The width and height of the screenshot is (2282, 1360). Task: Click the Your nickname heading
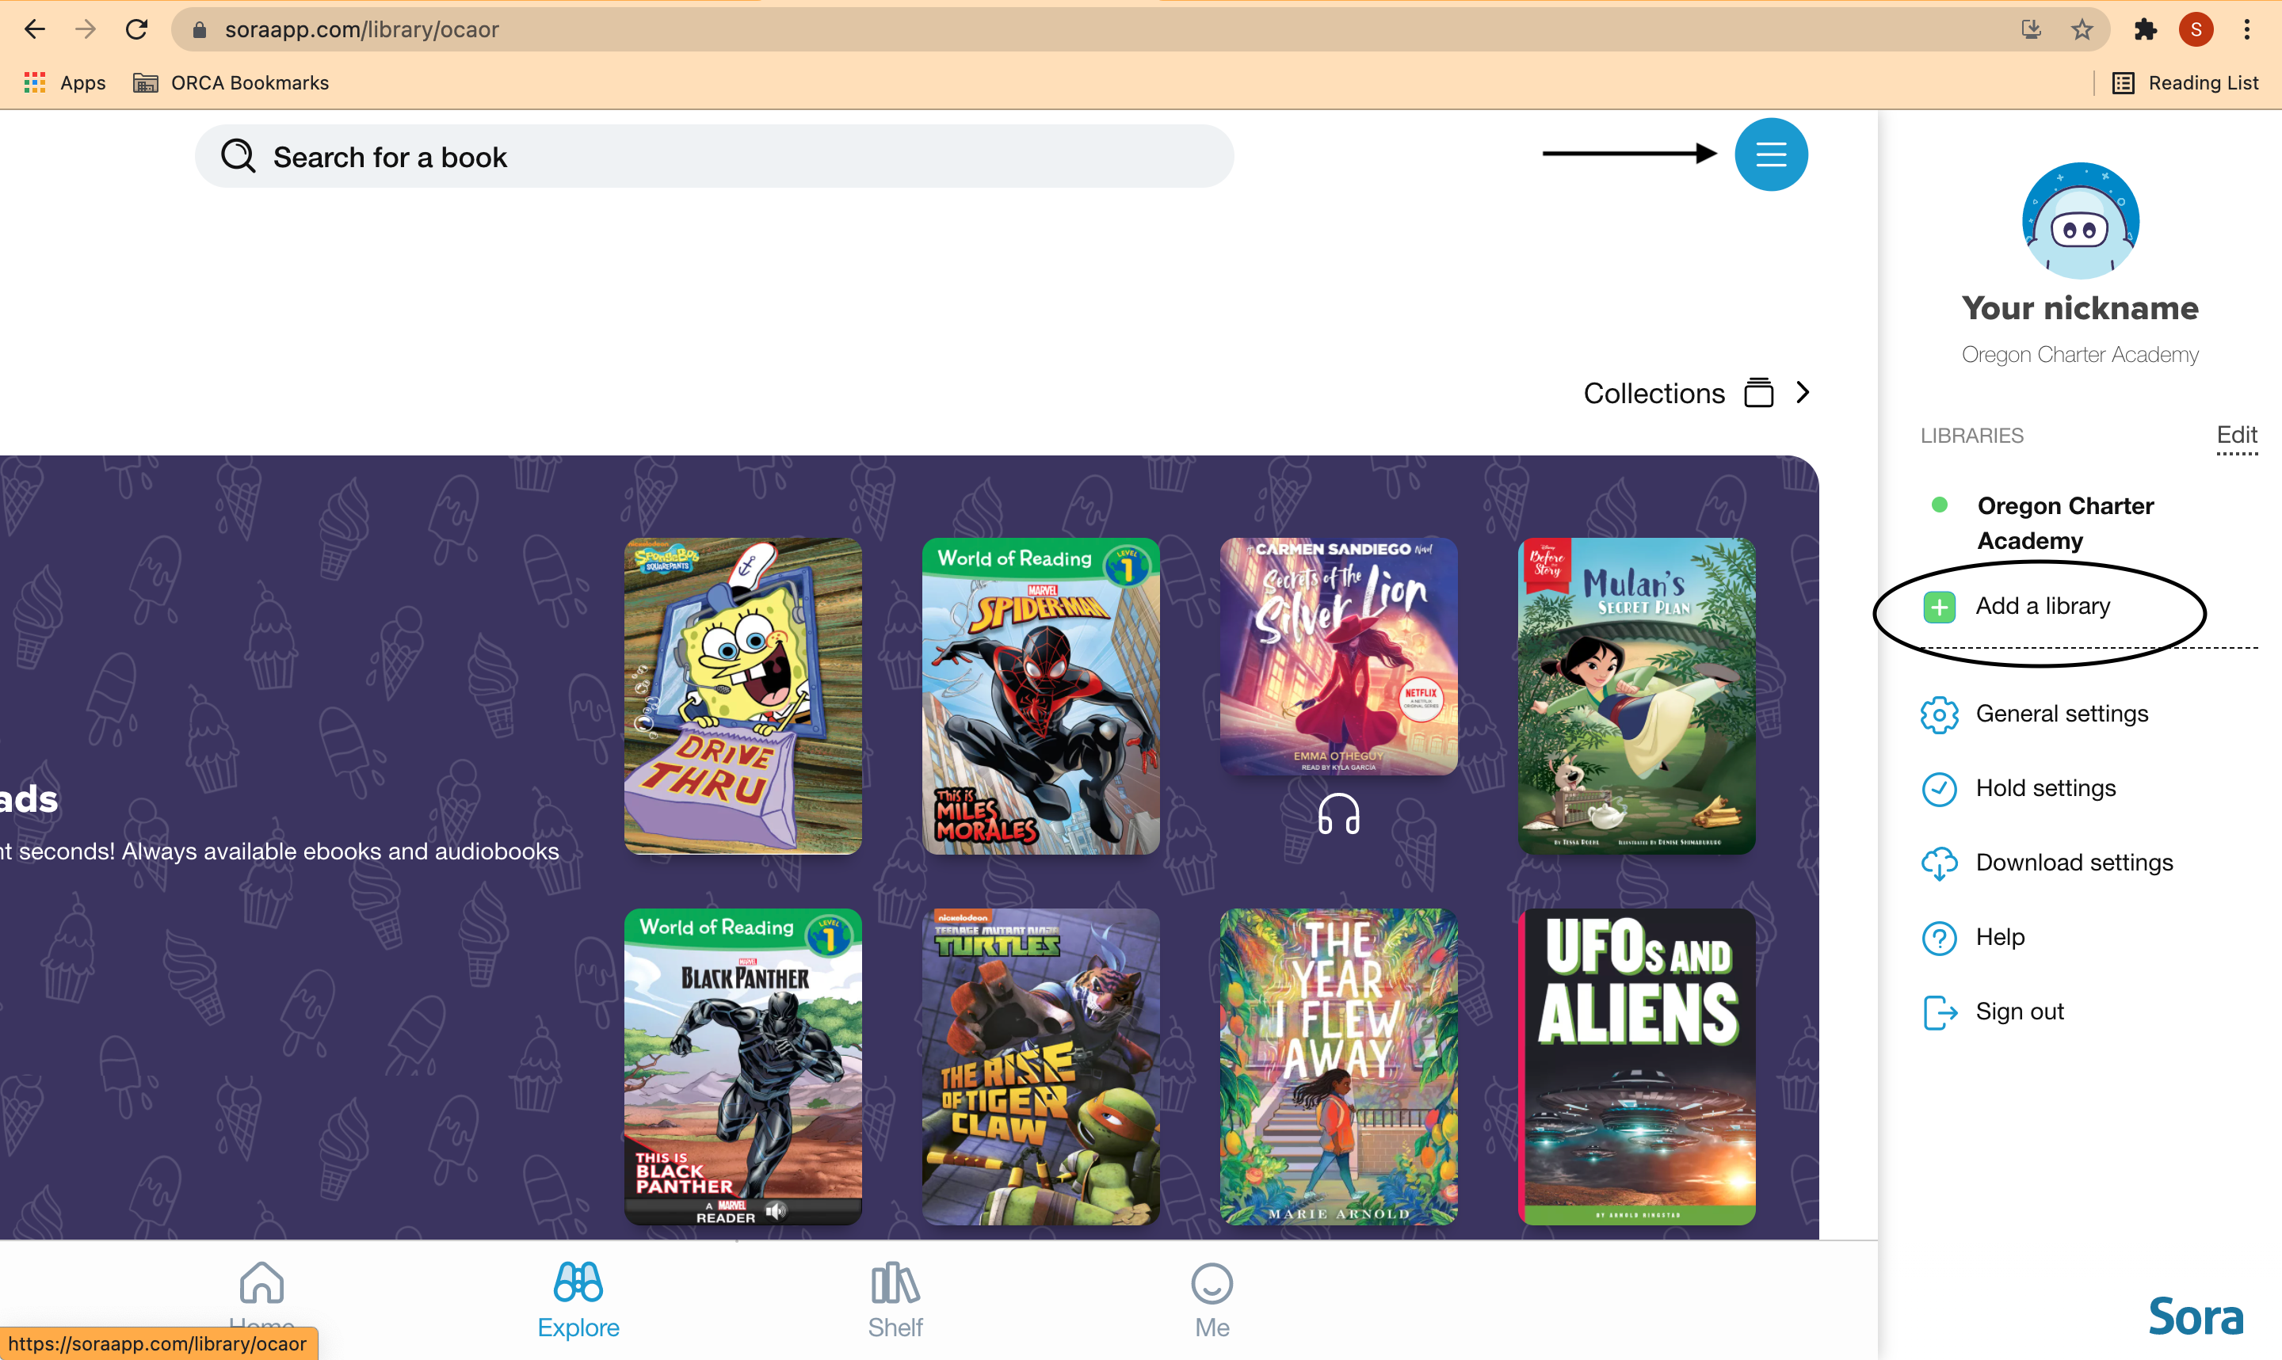2081,308
